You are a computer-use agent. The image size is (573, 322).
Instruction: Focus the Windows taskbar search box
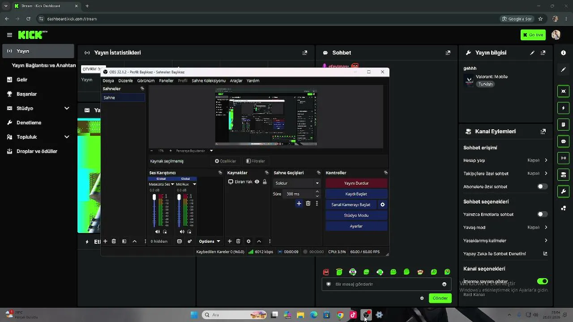(234, 315)
